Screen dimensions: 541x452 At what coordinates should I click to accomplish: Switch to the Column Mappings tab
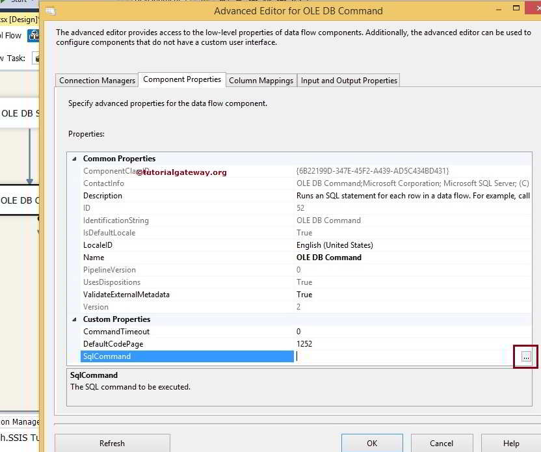[x=261, y=80]
